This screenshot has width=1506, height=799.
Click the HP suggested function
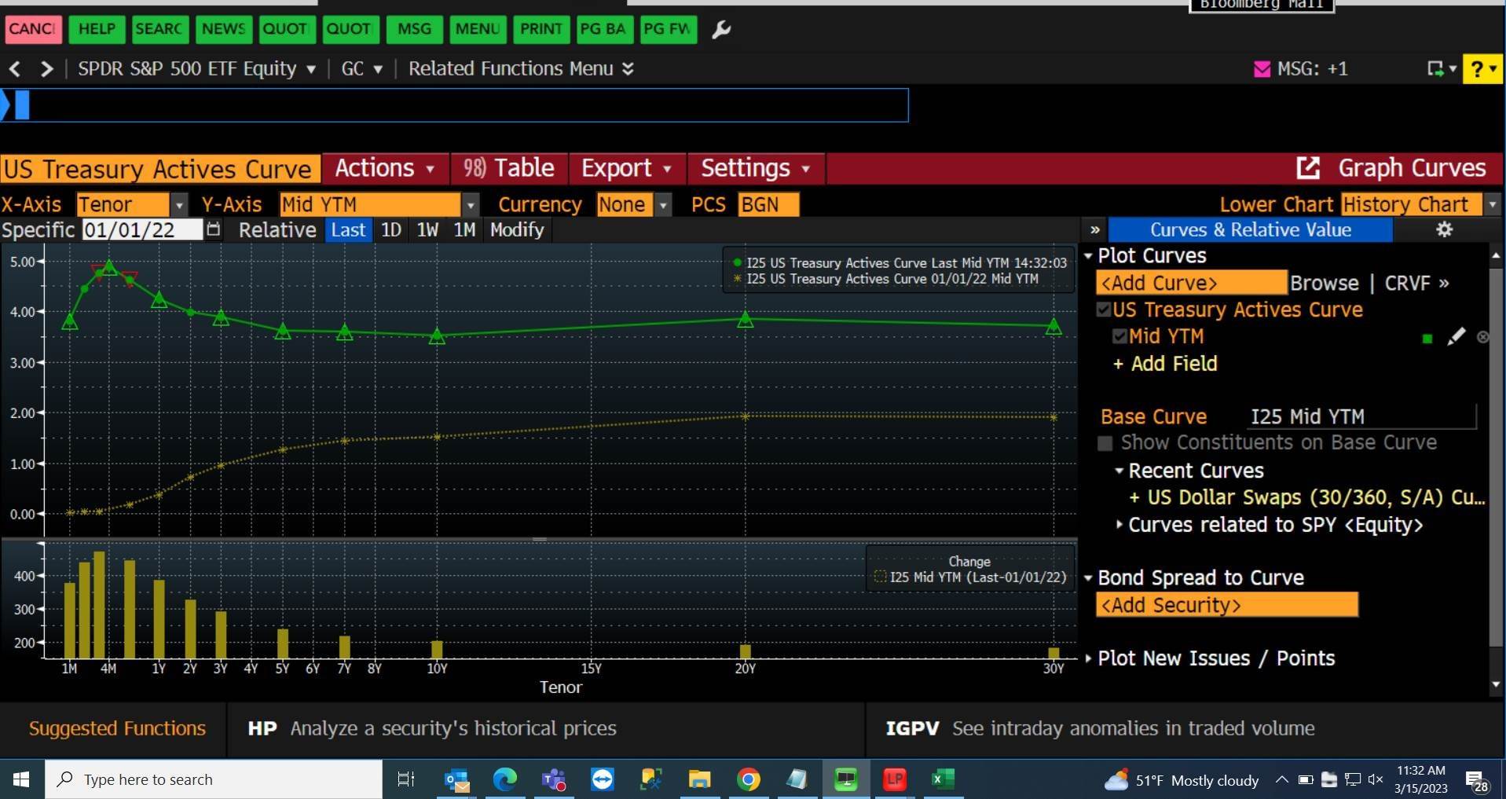click(432, 729)
